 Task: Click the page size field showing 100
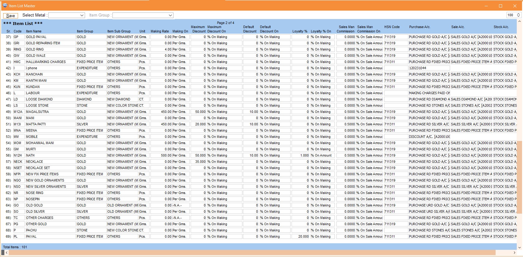point(511,15)
